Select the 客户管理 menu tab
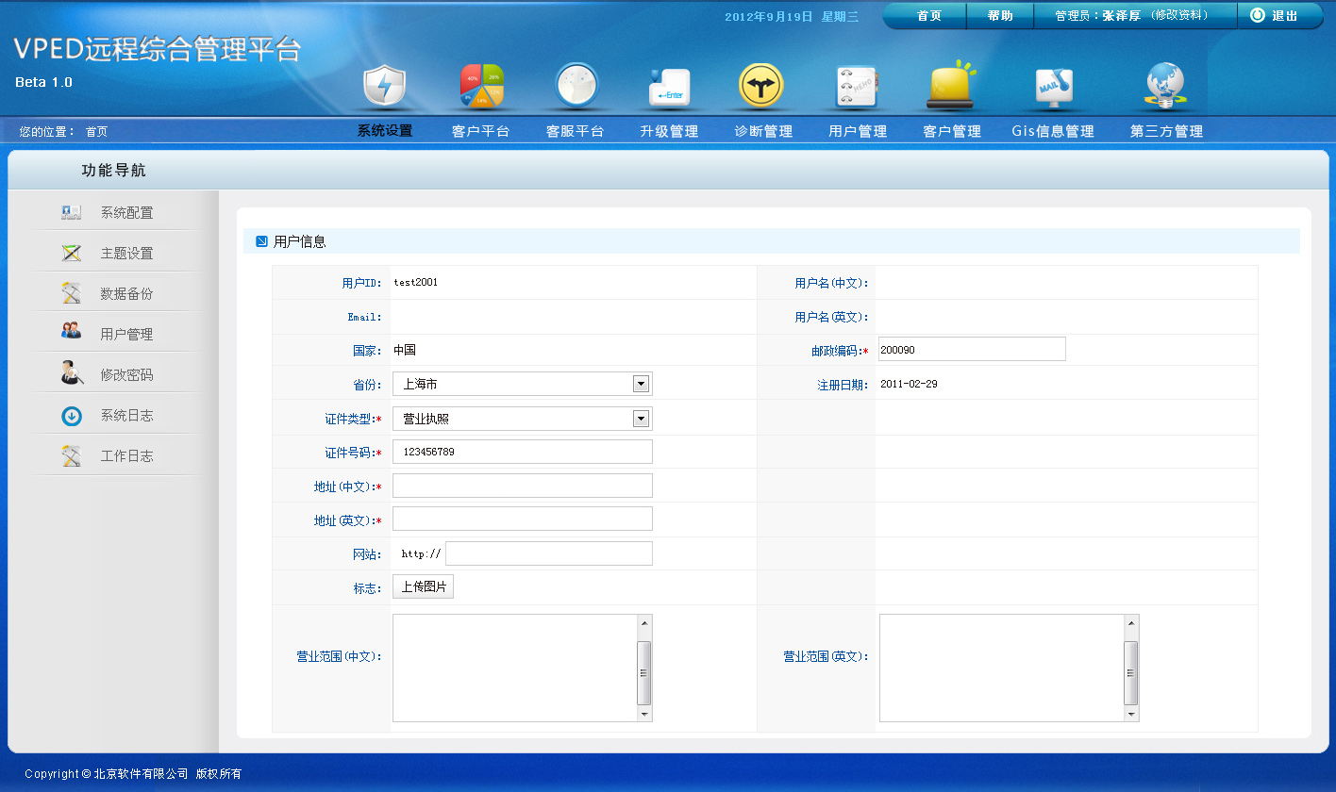 click(x=952, y=131)
